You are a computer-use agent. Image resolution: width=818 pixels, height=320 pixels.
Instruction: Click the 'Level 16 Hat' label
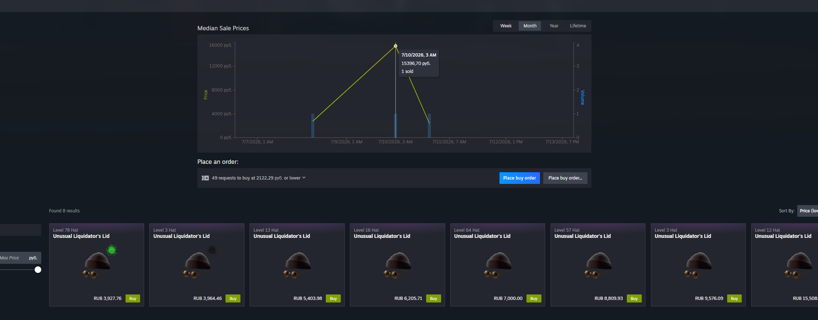click(366, 230)
